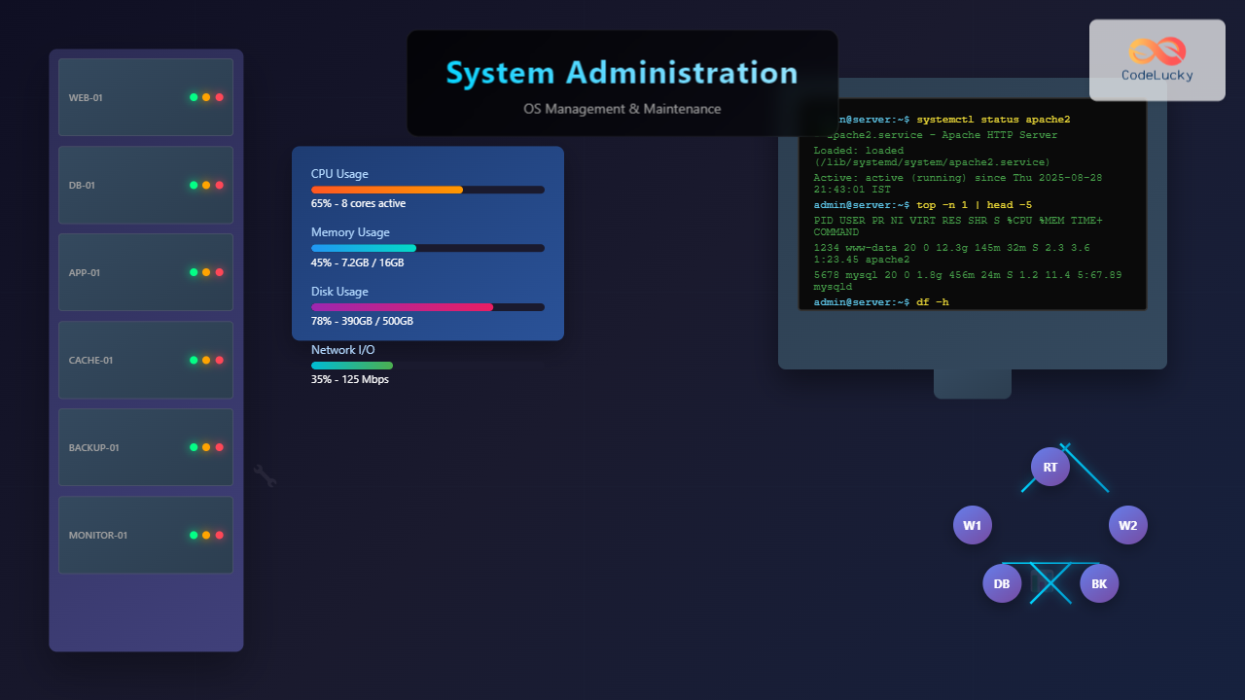Screen dimensions: 1245x700
Task: Click the CodeLucky logo
Action: click(1156, 60)
